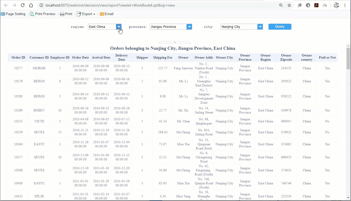Click zipcode cell 958222
The image size is (351, 201).
click(286, 96)
